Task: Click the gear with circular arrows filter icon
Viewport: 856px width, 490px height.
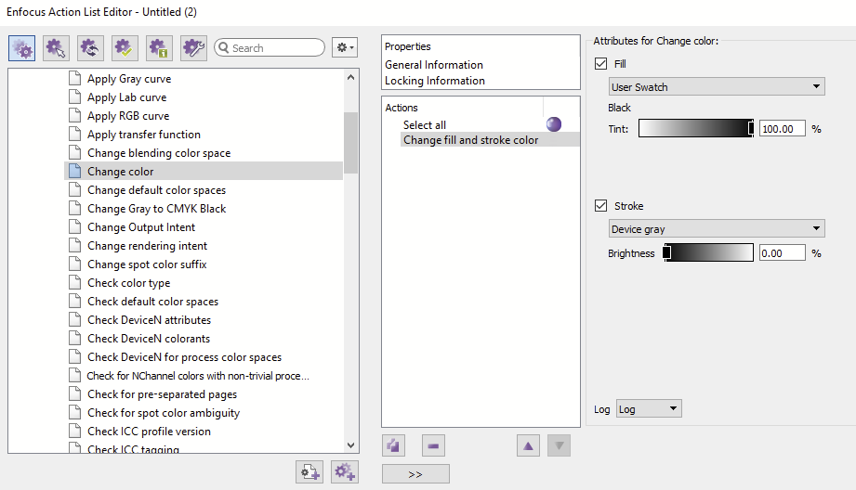Action: point(90,48)
